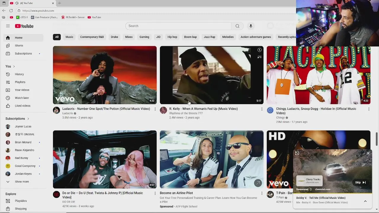This screenshot has height=213, width=379.
Task: Open IRLToolkit Server bookmark
Action: 73,17
